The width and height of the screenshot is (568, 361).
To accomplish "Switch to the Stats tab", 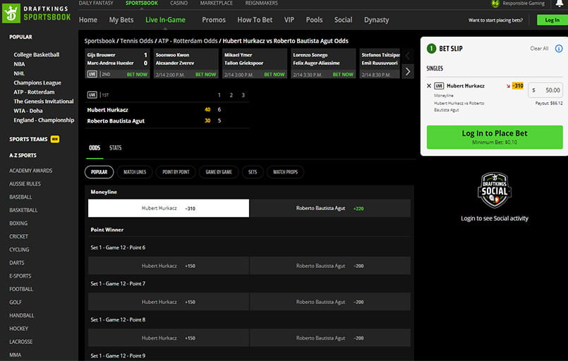I will [x=116, y=148].
